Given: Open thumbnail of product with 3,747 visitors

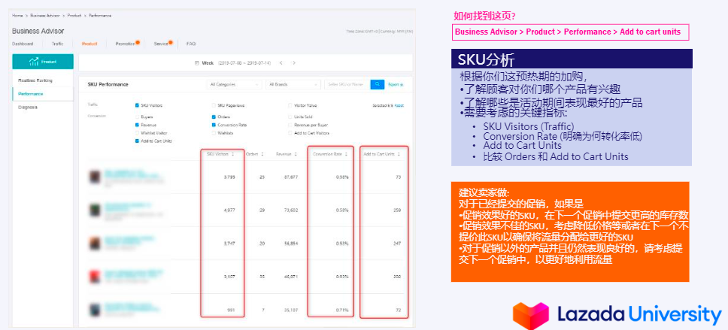Looking at the screenshot, I should point(95,244).
